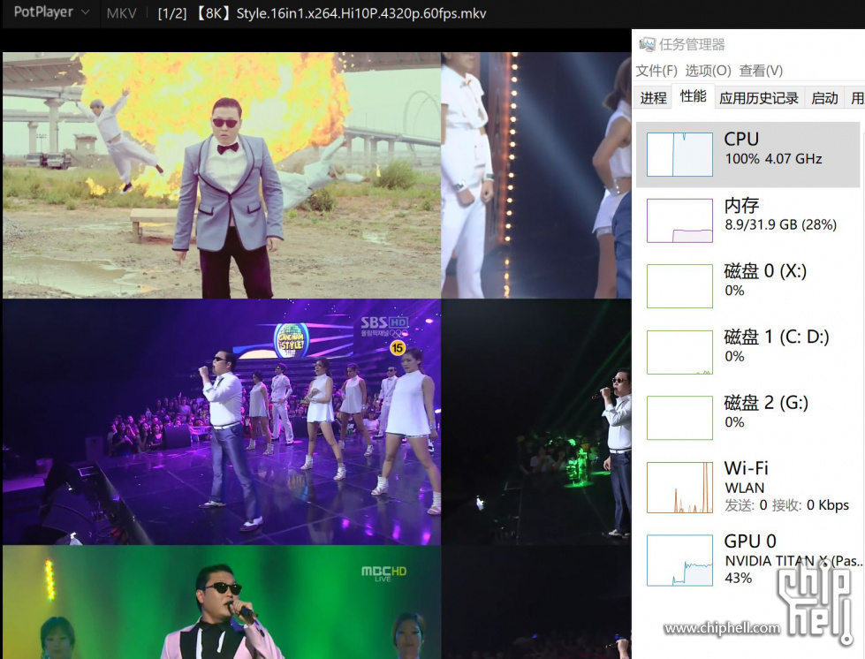This screenshot has height=659, width=865.
Task: Click the 8.9/31.9 GB (28%) memory value
Action: tap(780, 224)
